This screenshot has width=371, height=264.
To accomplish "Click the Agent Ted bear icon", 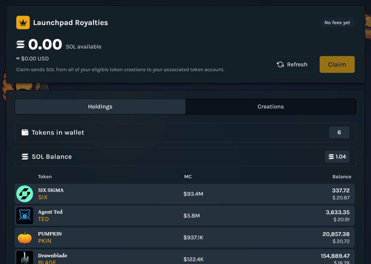I will pos(24,215).
